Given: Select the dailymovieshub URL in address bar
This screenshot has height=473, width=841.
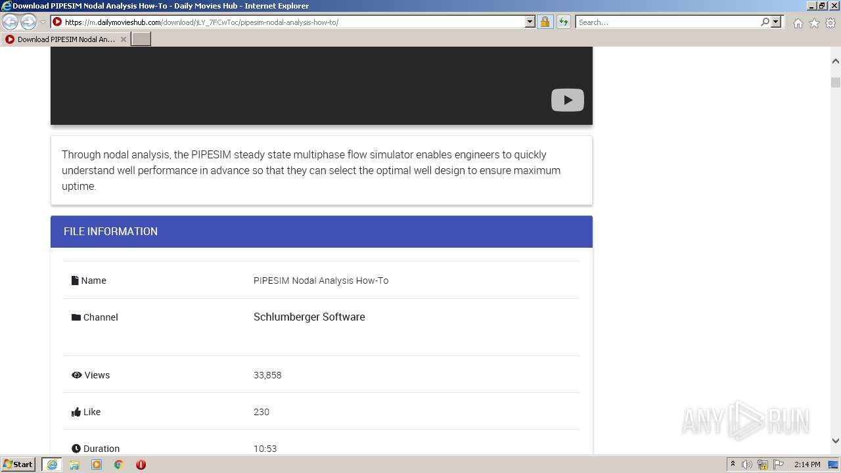Looking at the screenshot, I should coord(201,22).
